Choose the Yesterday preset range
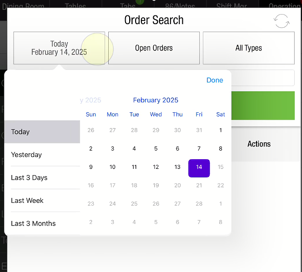Viewport: 302px width, 272px height. tap(42, 155)
